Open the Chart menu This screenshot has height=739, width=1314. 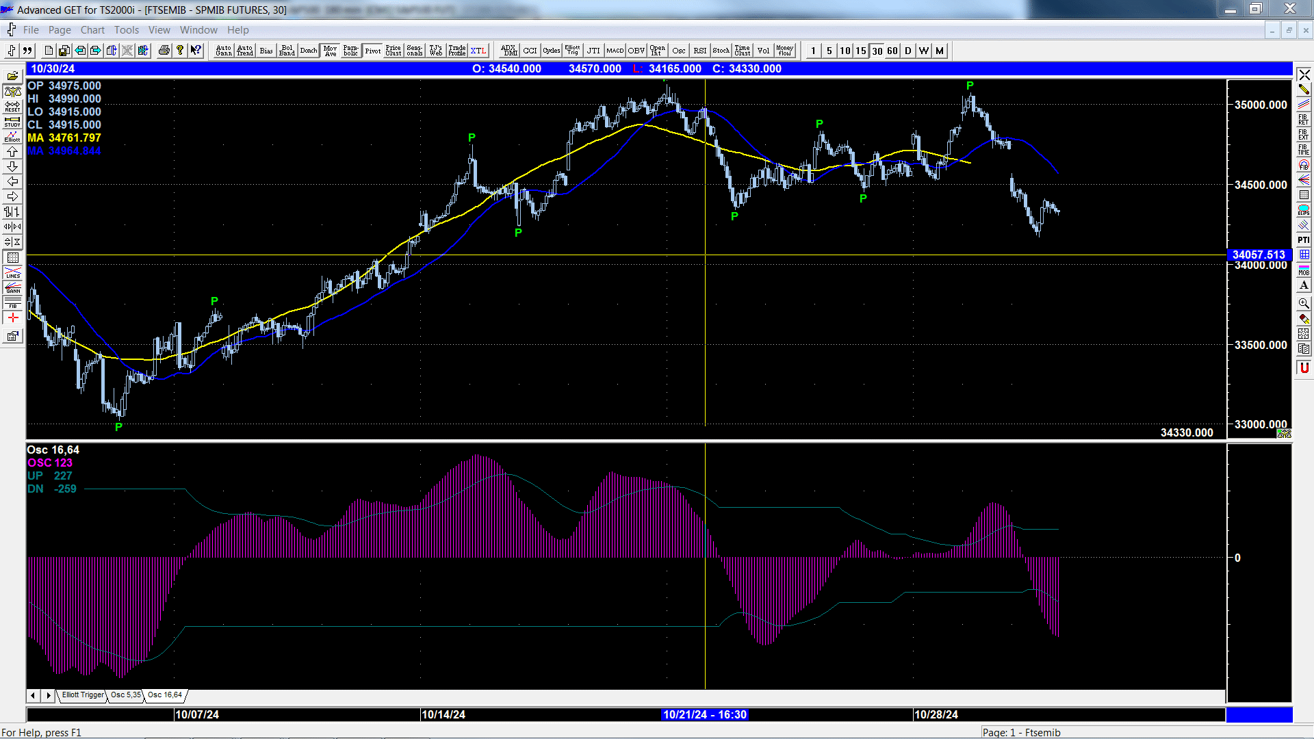pyautogui.click(x=92, y=30)
